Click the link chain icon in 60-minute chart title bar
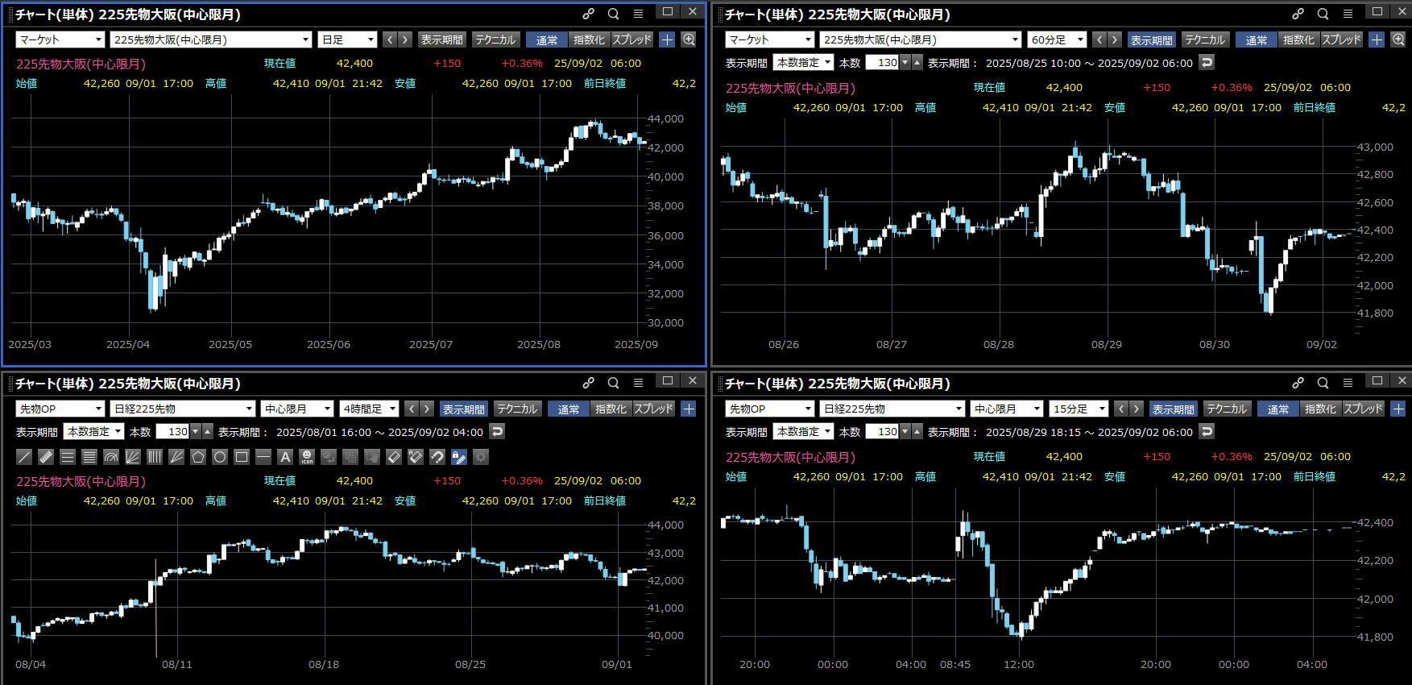 coord(1298,14)
